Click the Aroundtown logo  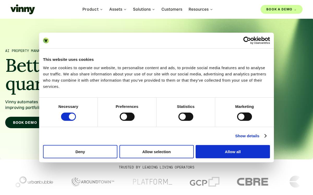point(93,182)
